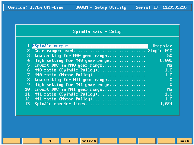
Task: Click the up arrow soft key
Action: coord(50,141)
